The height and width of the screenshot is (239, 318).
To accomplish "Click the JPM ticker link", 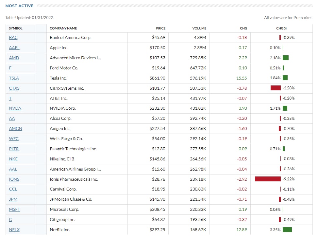I will (13, 199).
